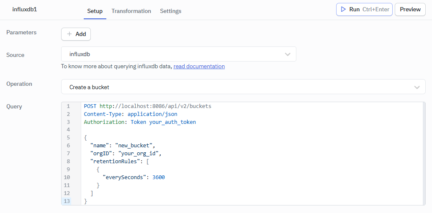Click the influxdb1 query name
This screenshot has height=213, width=432.
[25, 9]
